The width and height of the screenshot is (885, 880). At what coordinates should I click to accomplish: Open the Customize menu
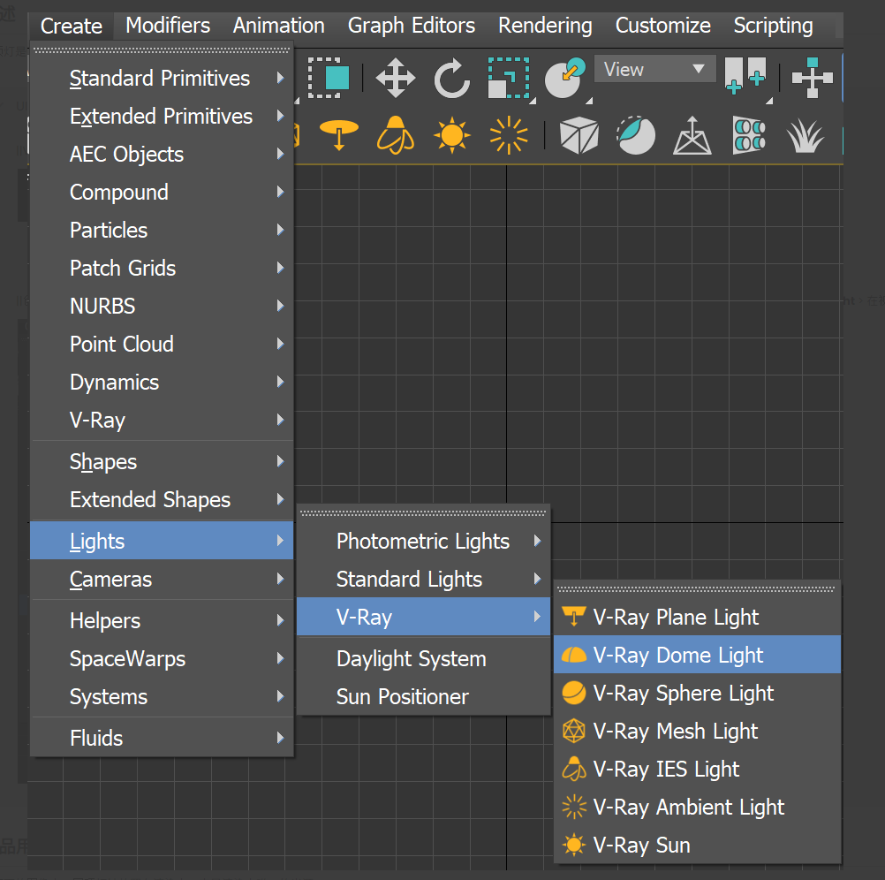663,26
